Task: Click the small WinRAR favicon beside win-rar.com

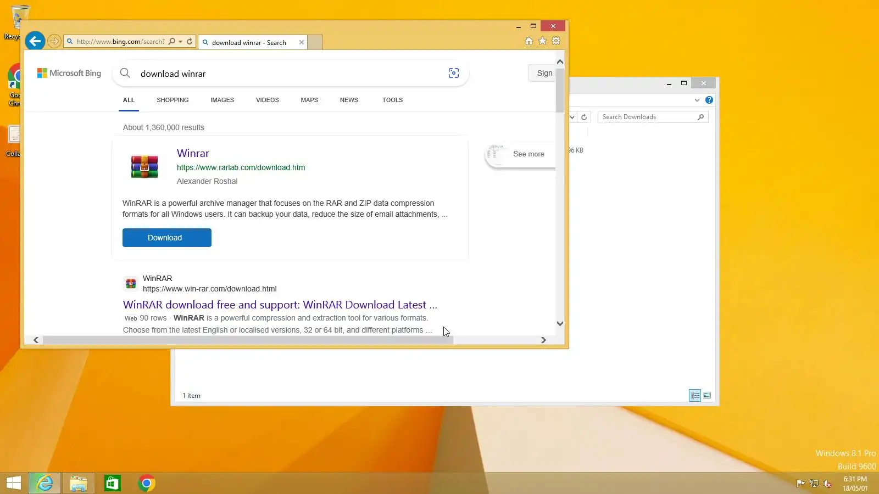Action: pos(131,283)
